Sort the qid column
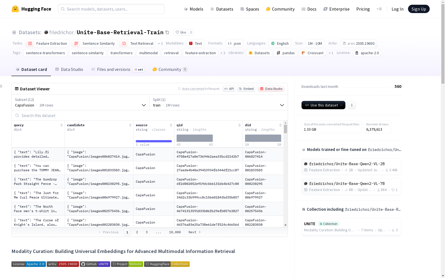Viewport: 445px width, 278px height. tap(239, 125)
